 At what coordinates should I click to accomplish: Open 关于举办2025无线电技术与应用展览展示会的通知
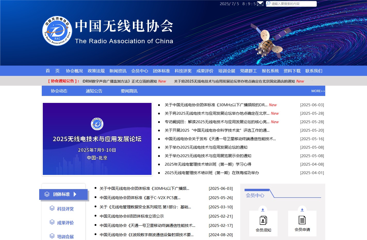coord(208,156)
